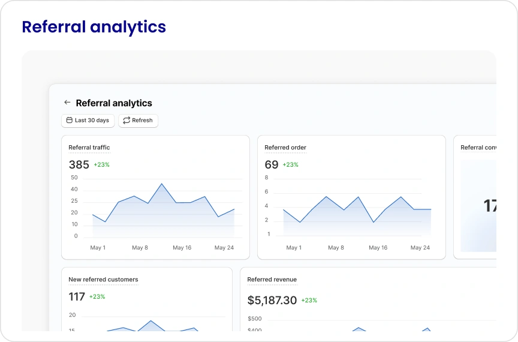518x342 pixels.
Task: Click the Referred order line chart area
Action: click(357, 215)
